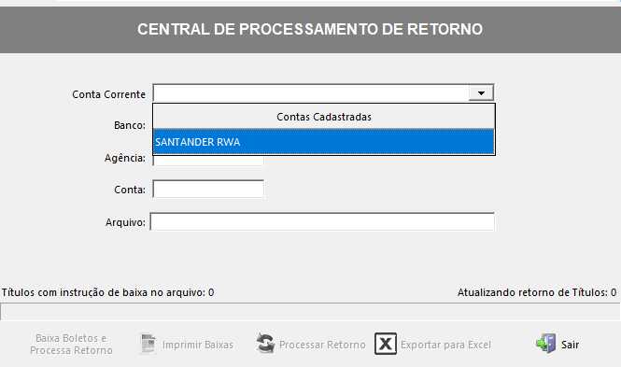Select SANTANDER RWA from the list
Screen dimensions: 621x367
pyautogui.click(x=323, y=142)
